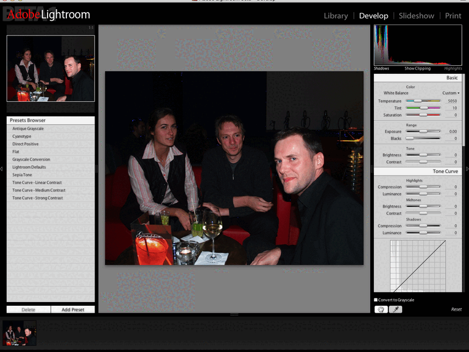The height and width of the screenshot is (352, 469).
Task: Adjust the Tone Contrast slider
Action: click(423, 162)
